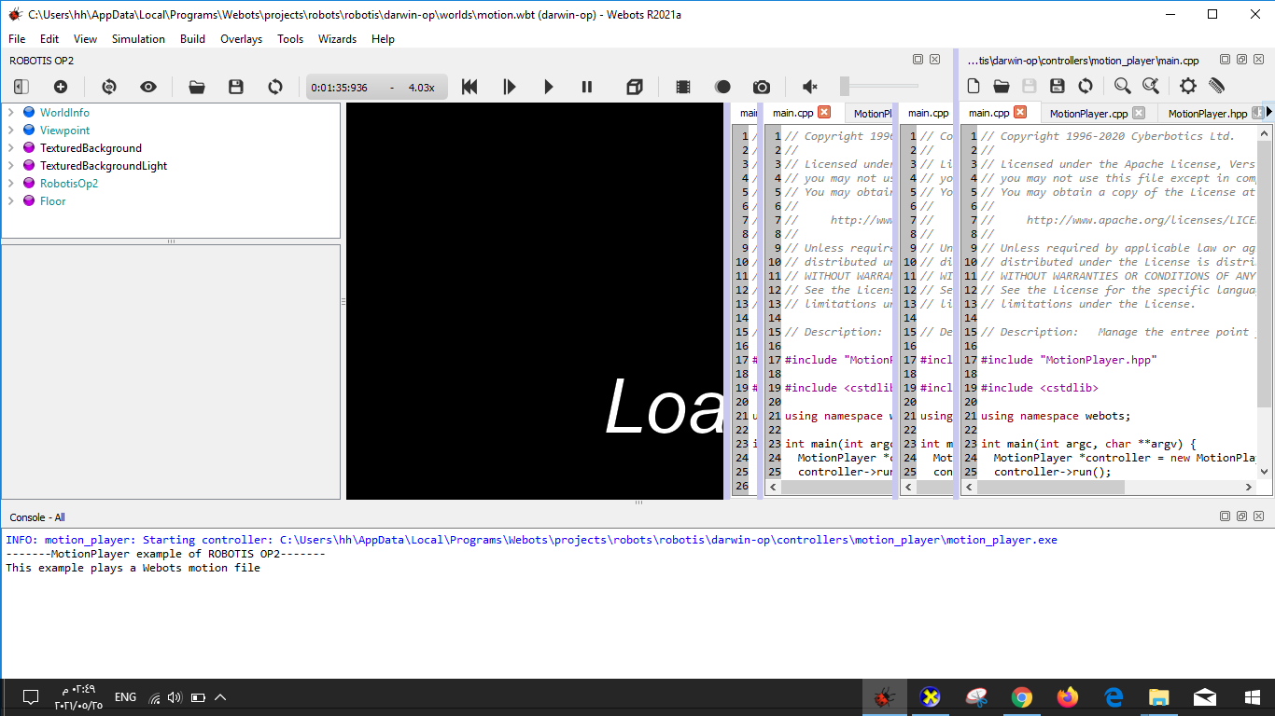This screenshot has height=716, width=1275.
Task: Expand the RobotisOp2 node
Action: (11, 183)
